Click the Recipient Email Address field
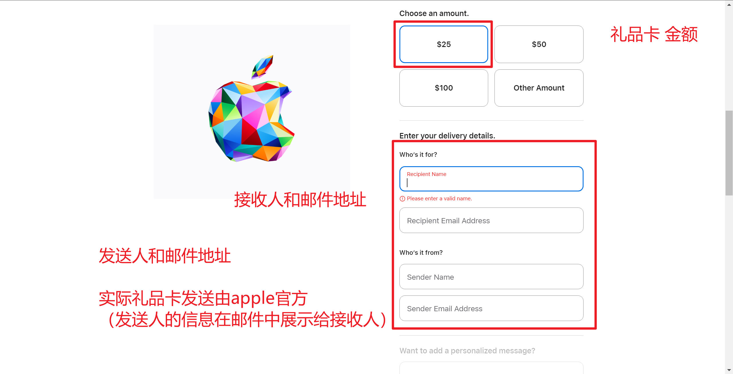Viewport: 733px width, 374px height. coord(491,220)
